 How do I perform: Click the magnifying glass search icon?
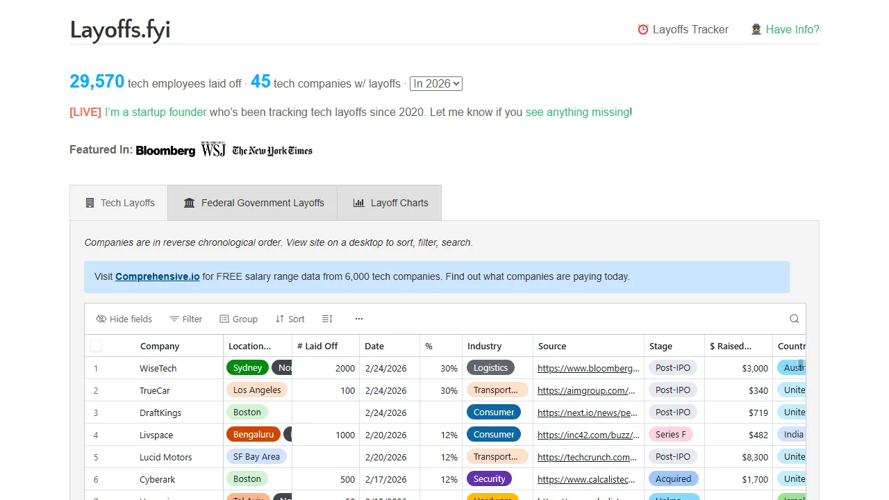pyautogui.click(x=794, y=318)
